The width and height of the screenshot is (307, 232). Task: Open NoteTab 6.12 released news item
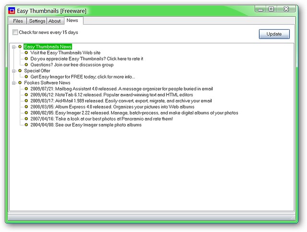pos(112,95)
